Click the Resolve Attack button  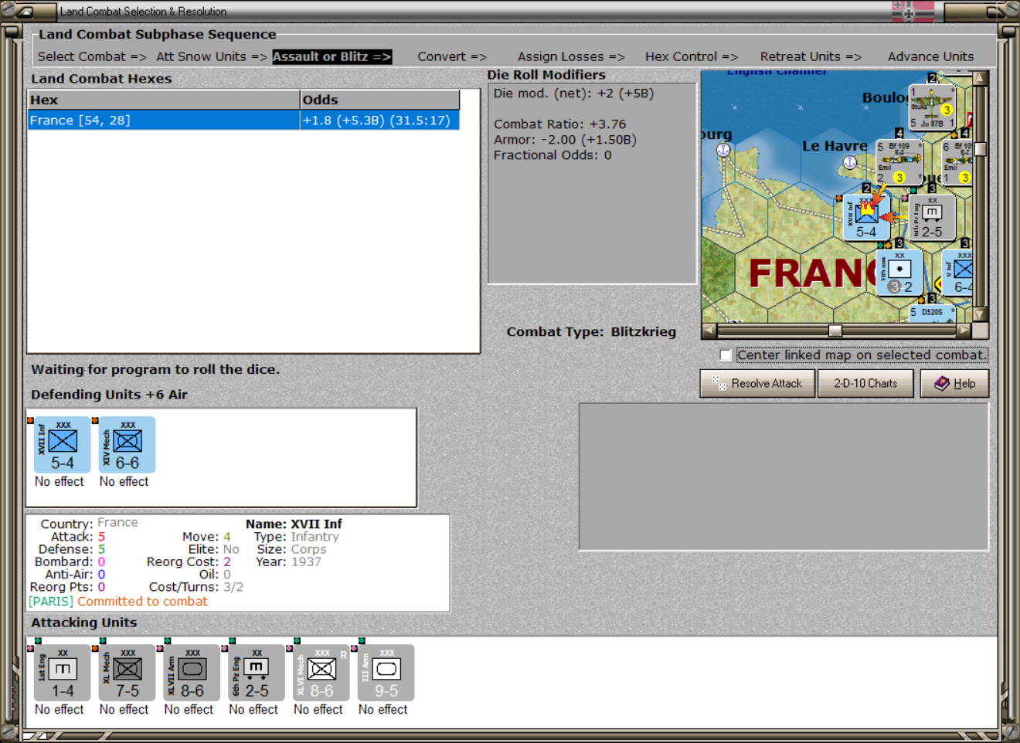[757, 383]
